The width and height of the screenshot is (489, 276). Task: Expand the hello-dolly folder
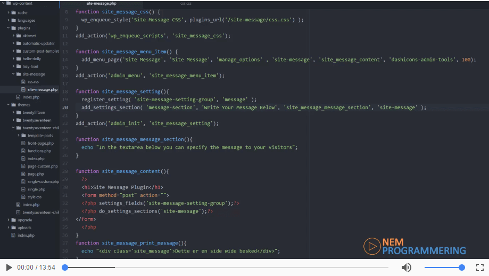pos(13,58)
